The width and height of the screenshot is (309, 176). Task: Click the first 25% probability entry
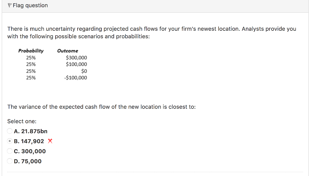pos(31,58)
